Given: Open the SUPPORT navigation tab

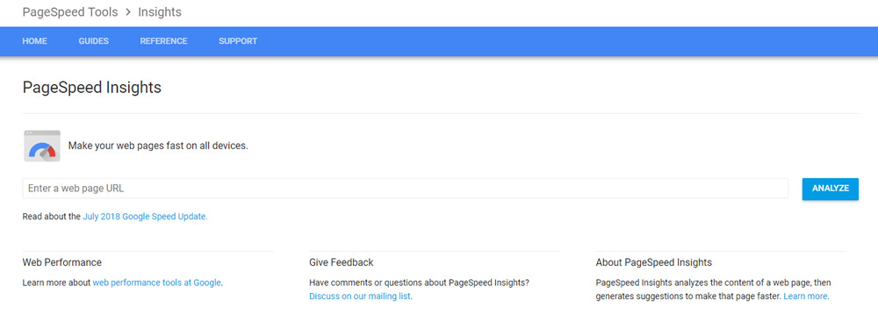Looking at the screenshot, I should pos(238,41).
